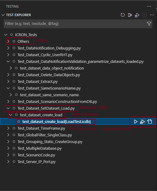Select Test_ScenarioCode.py file name

(36, 155)
